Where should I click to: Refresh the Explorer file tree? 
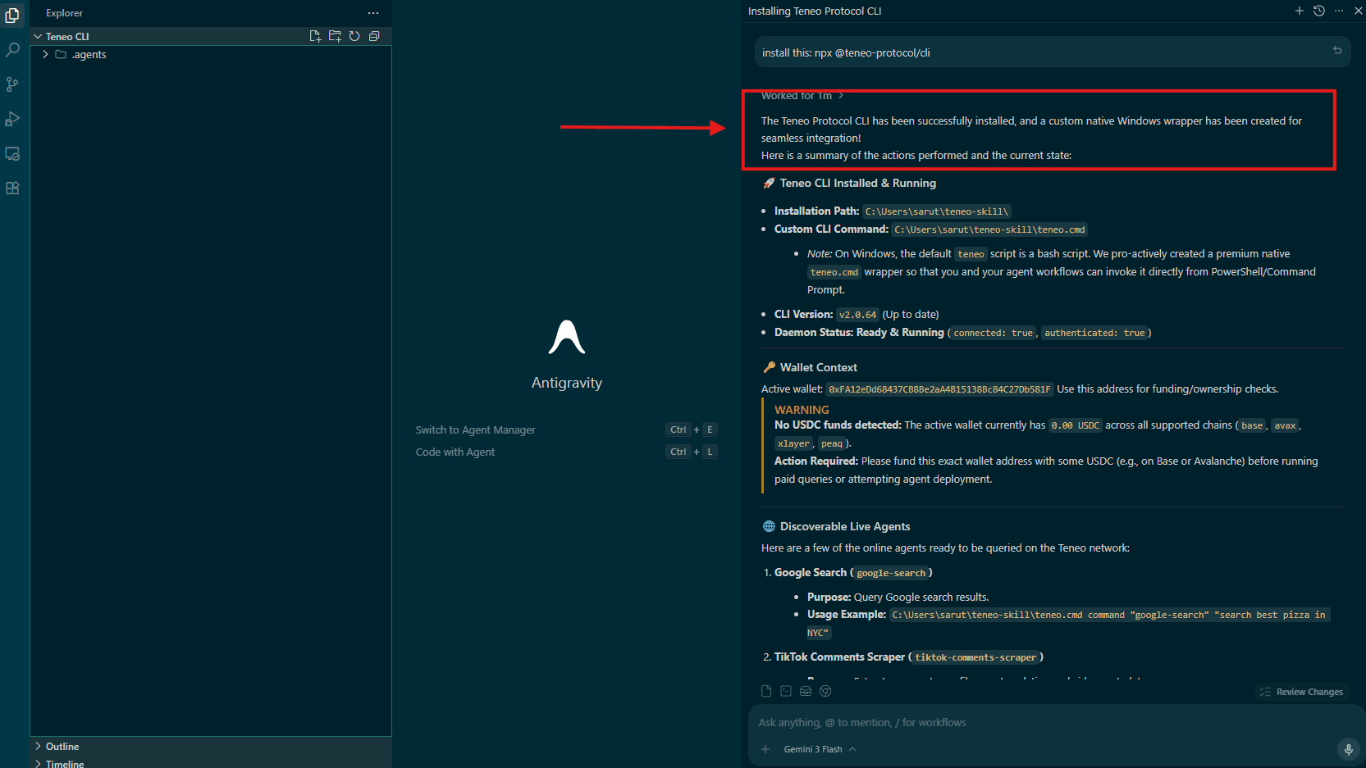point(354,36)
